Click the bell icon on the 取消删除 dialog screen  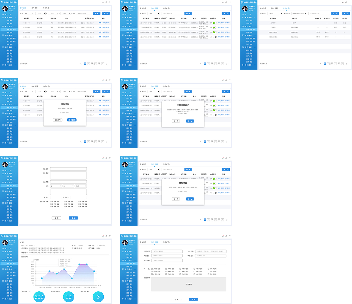[x=103, y=80]
